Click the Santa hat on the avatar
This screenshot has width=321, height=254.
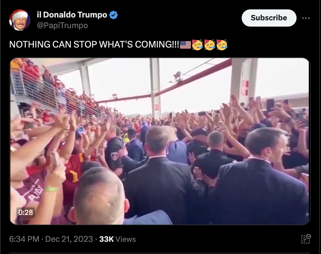(20, 14)
